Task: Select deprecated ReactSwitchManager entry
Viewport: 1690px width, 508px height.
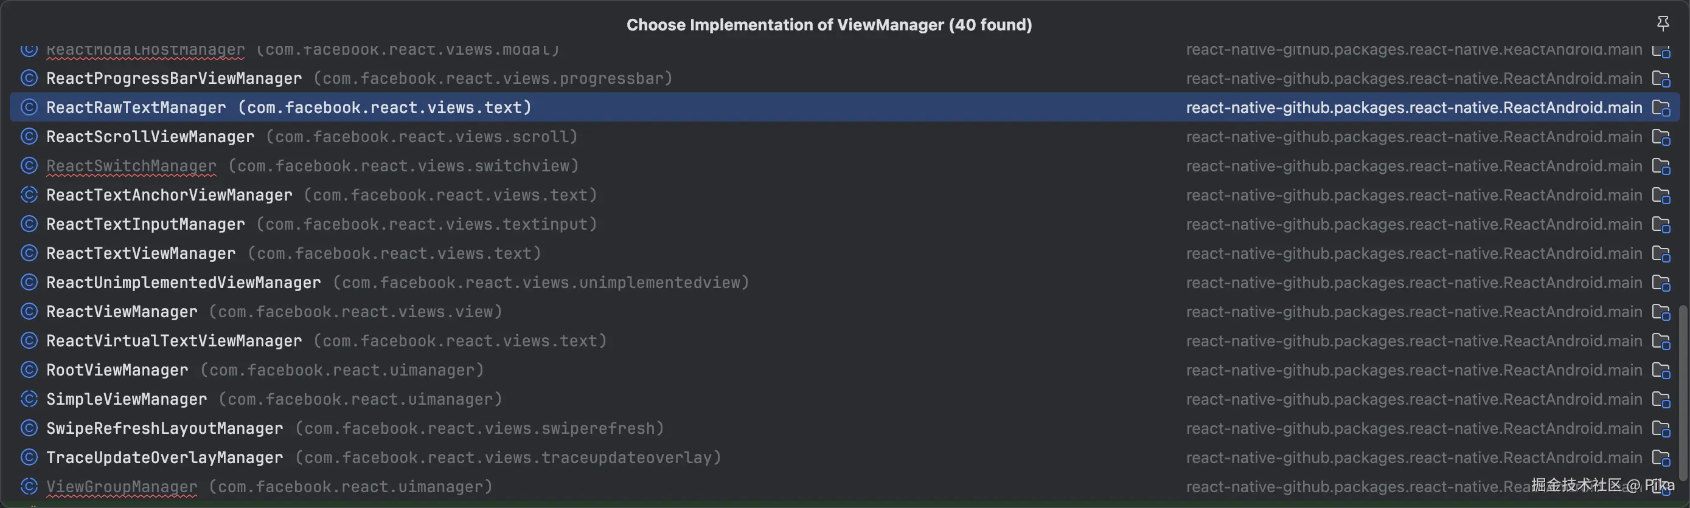Action: 131,166
